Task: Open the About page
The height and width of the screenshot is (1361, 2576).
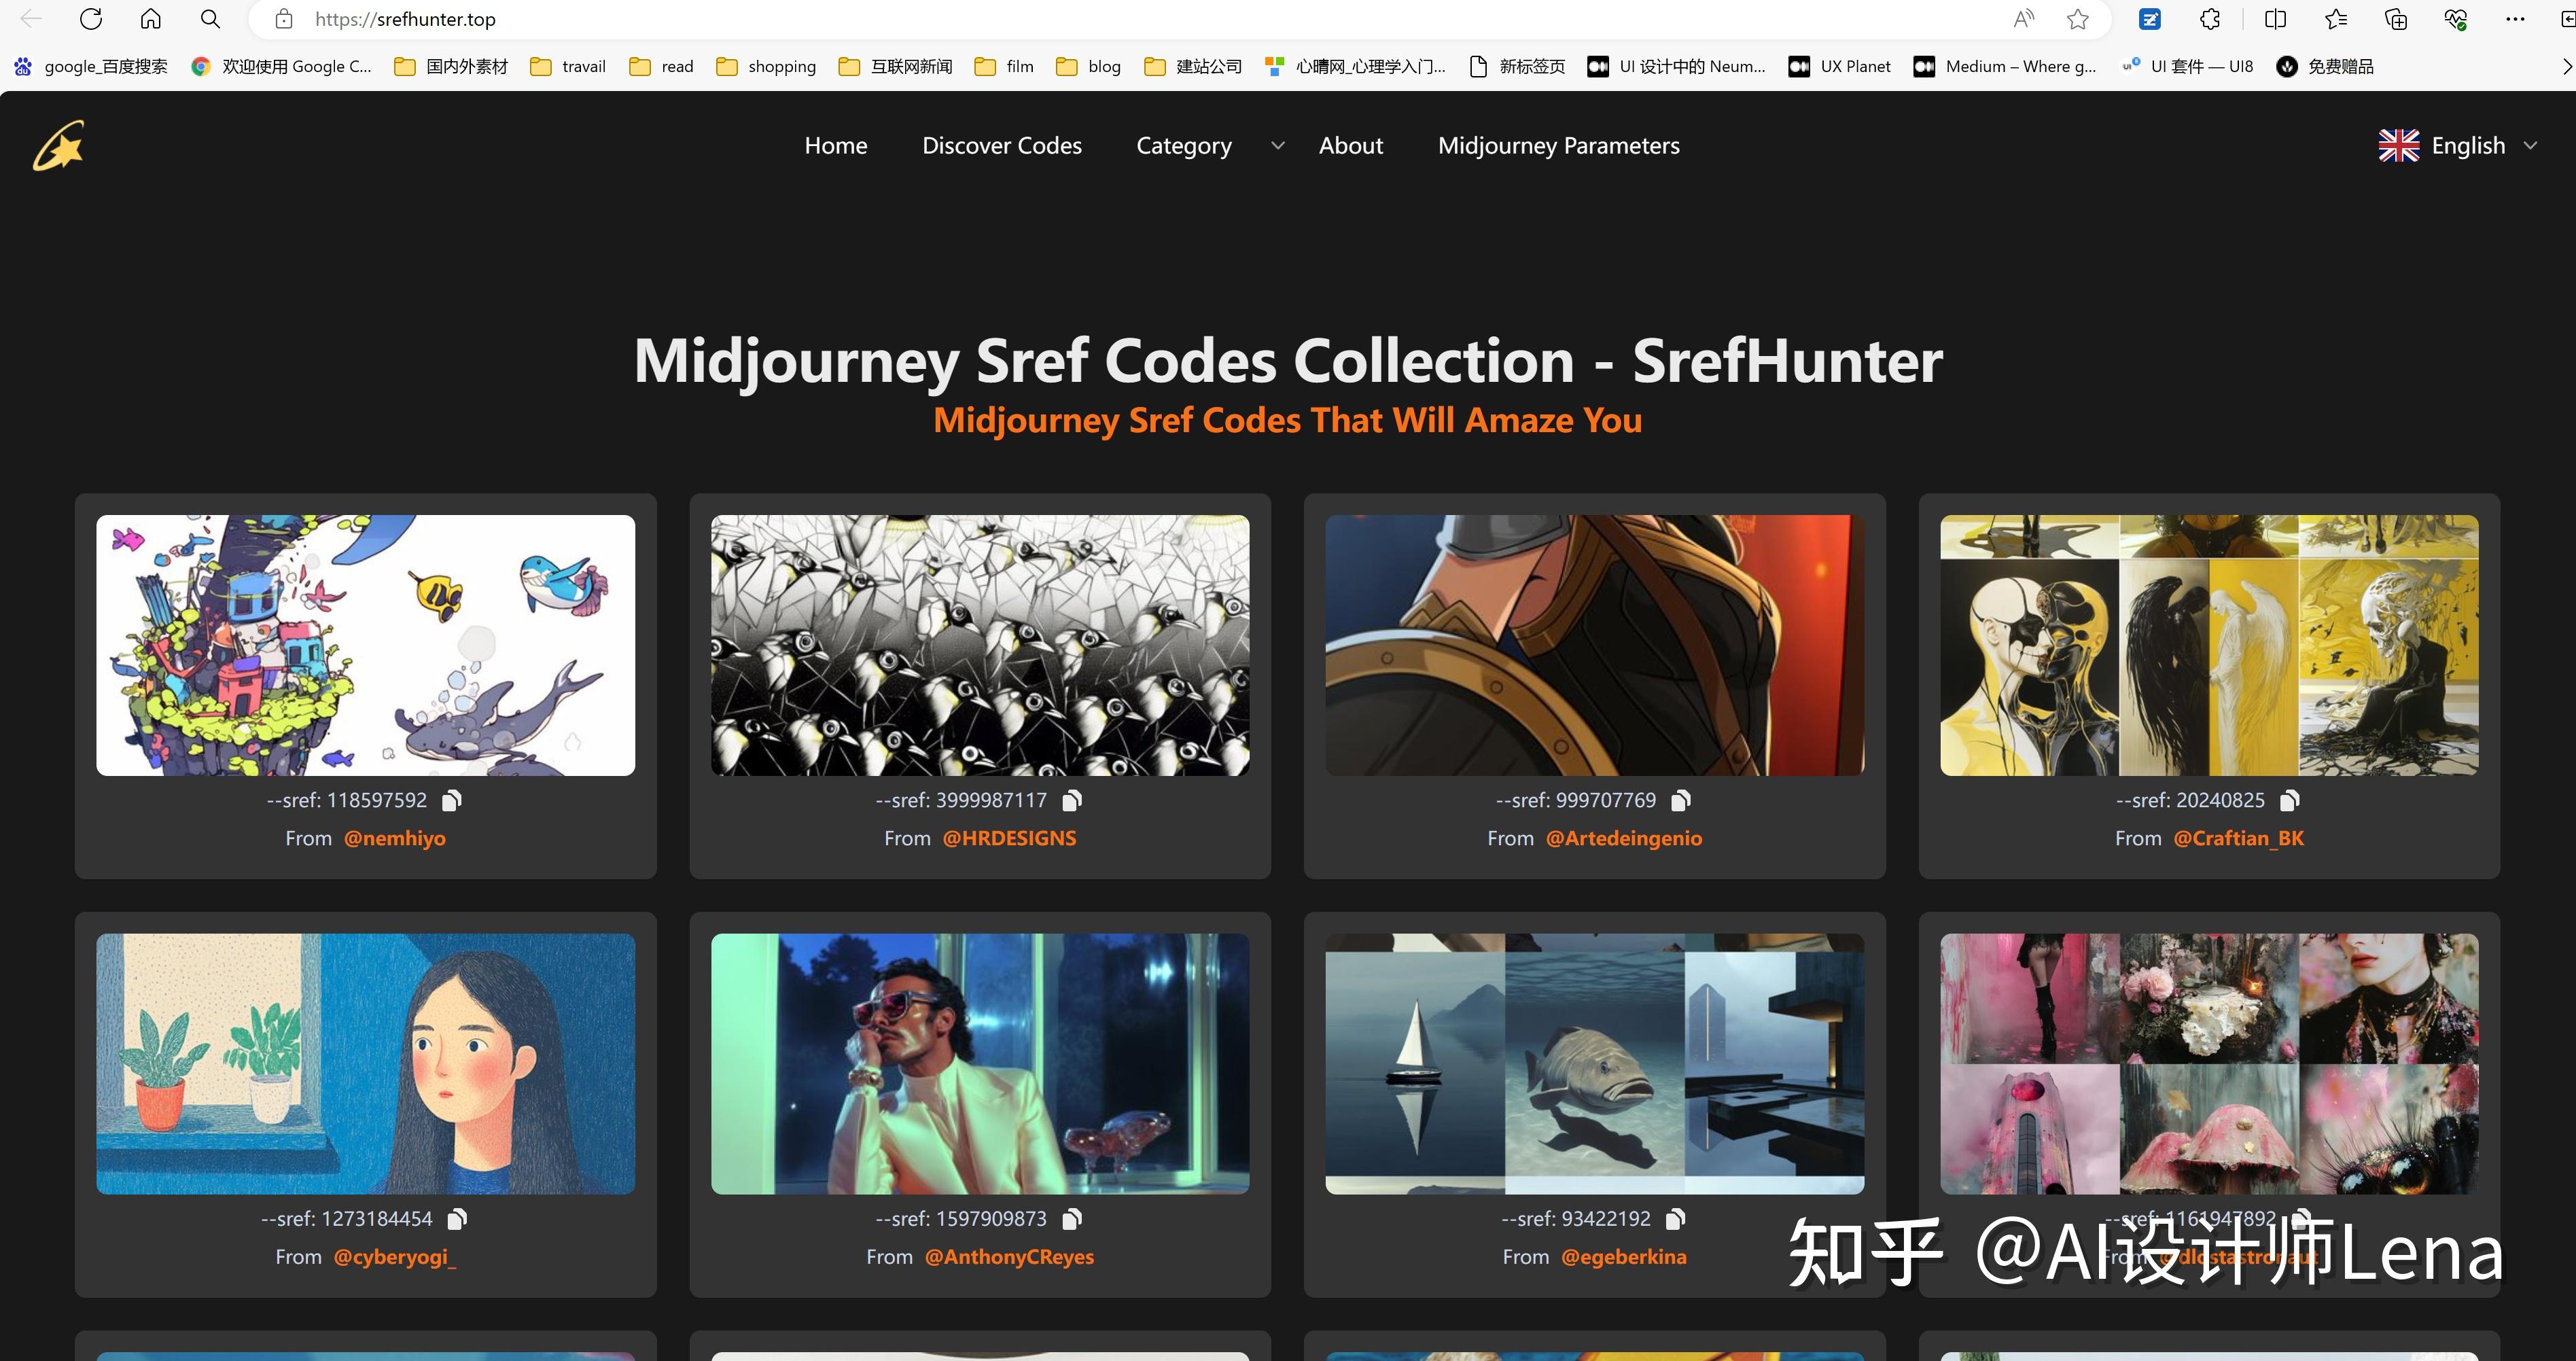Action: (x=1351, y=146)
